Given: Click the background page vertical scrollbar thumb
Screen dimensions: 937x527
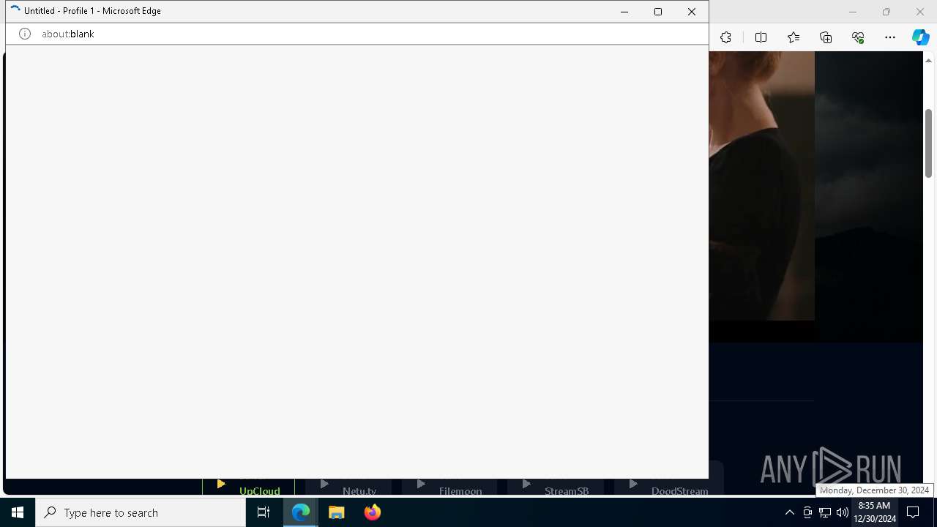Looking at the screenshot, I should click(x=928, y=143).
